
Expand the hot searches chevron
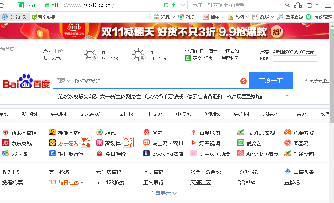click(287, 95)
